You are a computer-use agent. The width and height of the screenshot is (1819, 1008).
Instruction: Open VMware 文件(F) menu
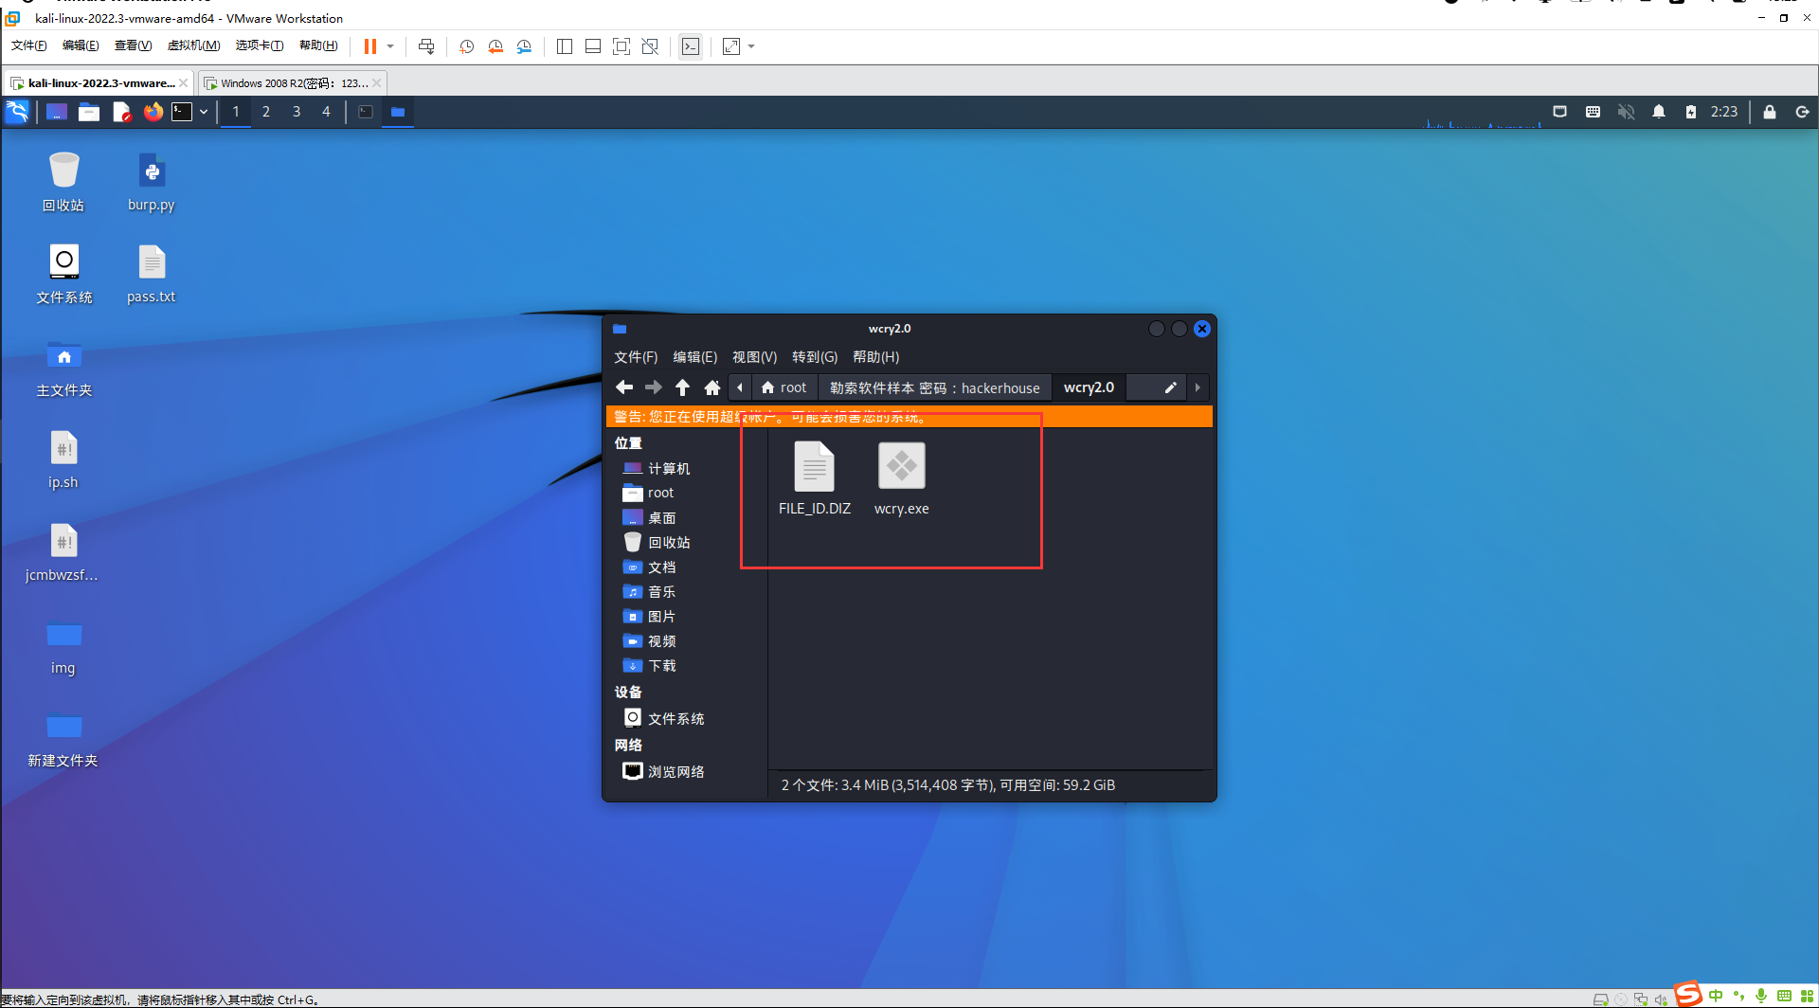[28, 45]
